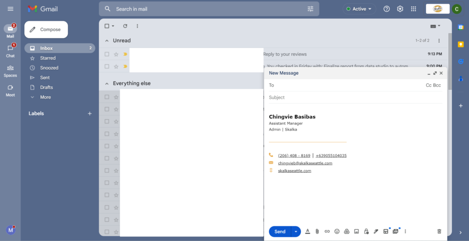Star the second unread email
The height and width of the screenshot is (241, 469).
tap(116, 66)
